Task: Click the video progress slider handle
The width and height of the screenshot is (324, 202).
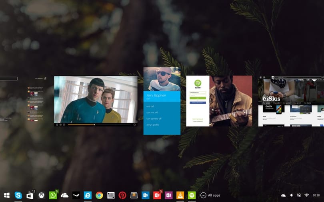Action: coord(94,125)
